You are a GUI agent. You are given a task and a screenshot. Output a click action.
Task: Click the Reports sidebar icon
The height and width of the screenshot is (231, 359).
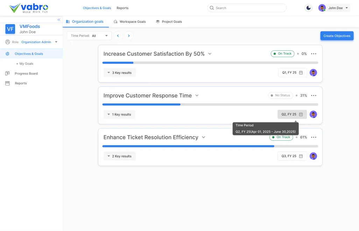click(x=7, y=83)
